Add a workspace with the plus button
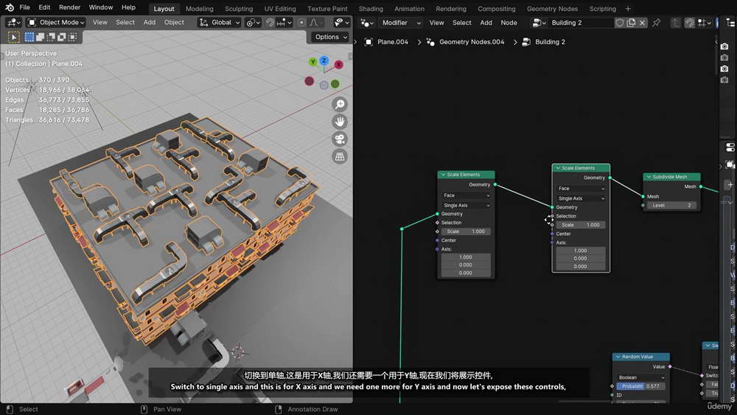 coord(628,8)
